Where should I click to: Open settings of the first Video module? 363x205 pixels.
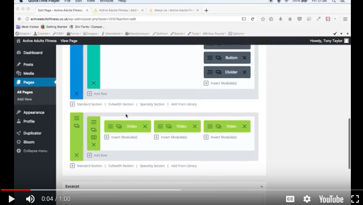111,126
